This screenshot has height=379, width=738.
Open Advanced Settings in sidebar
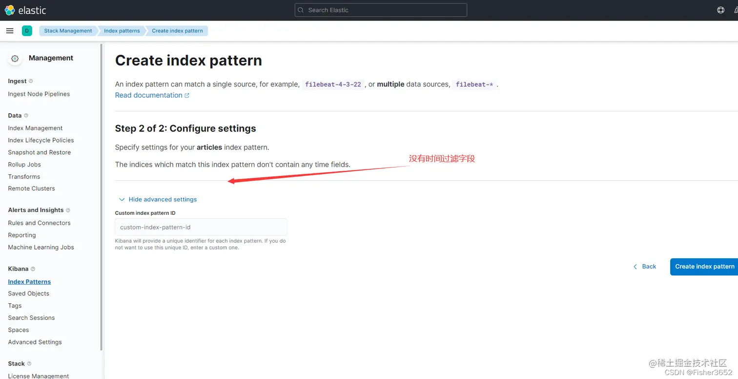point(35,342)
